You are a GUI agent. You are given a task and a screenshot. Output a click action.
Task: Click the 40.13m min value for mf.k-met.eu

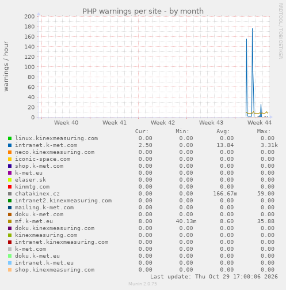coord(186,221)
